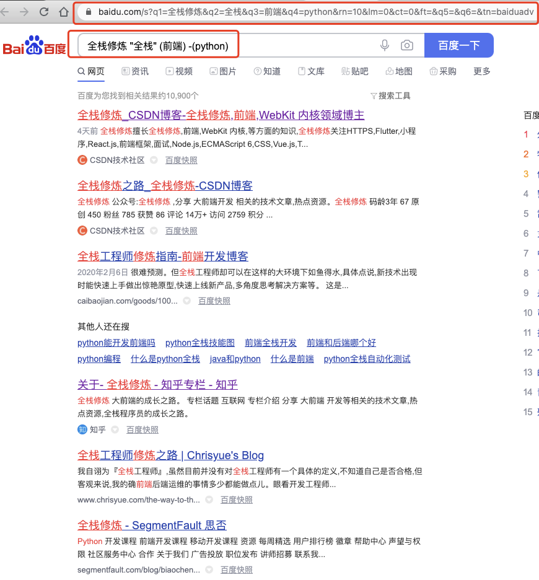
Task: Switch to the 贴吧 tab
Action: [355, 71]
